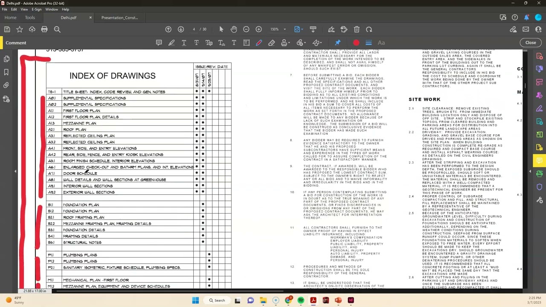Select the Add text comment tool

pyautogui.click(x=234, y=43)
